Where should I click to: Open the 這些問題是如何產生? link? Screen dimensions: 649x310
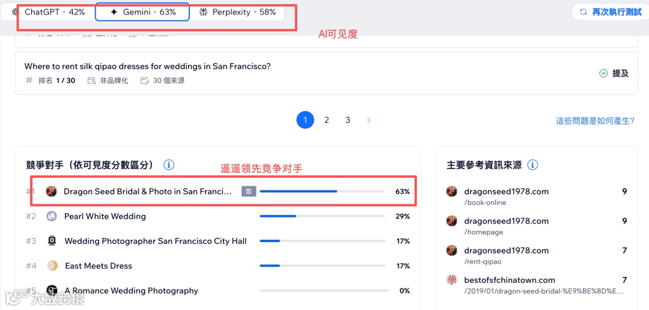595,121
